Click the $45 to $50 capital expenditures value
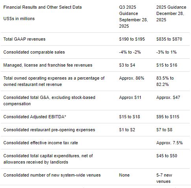 (167, 156)
